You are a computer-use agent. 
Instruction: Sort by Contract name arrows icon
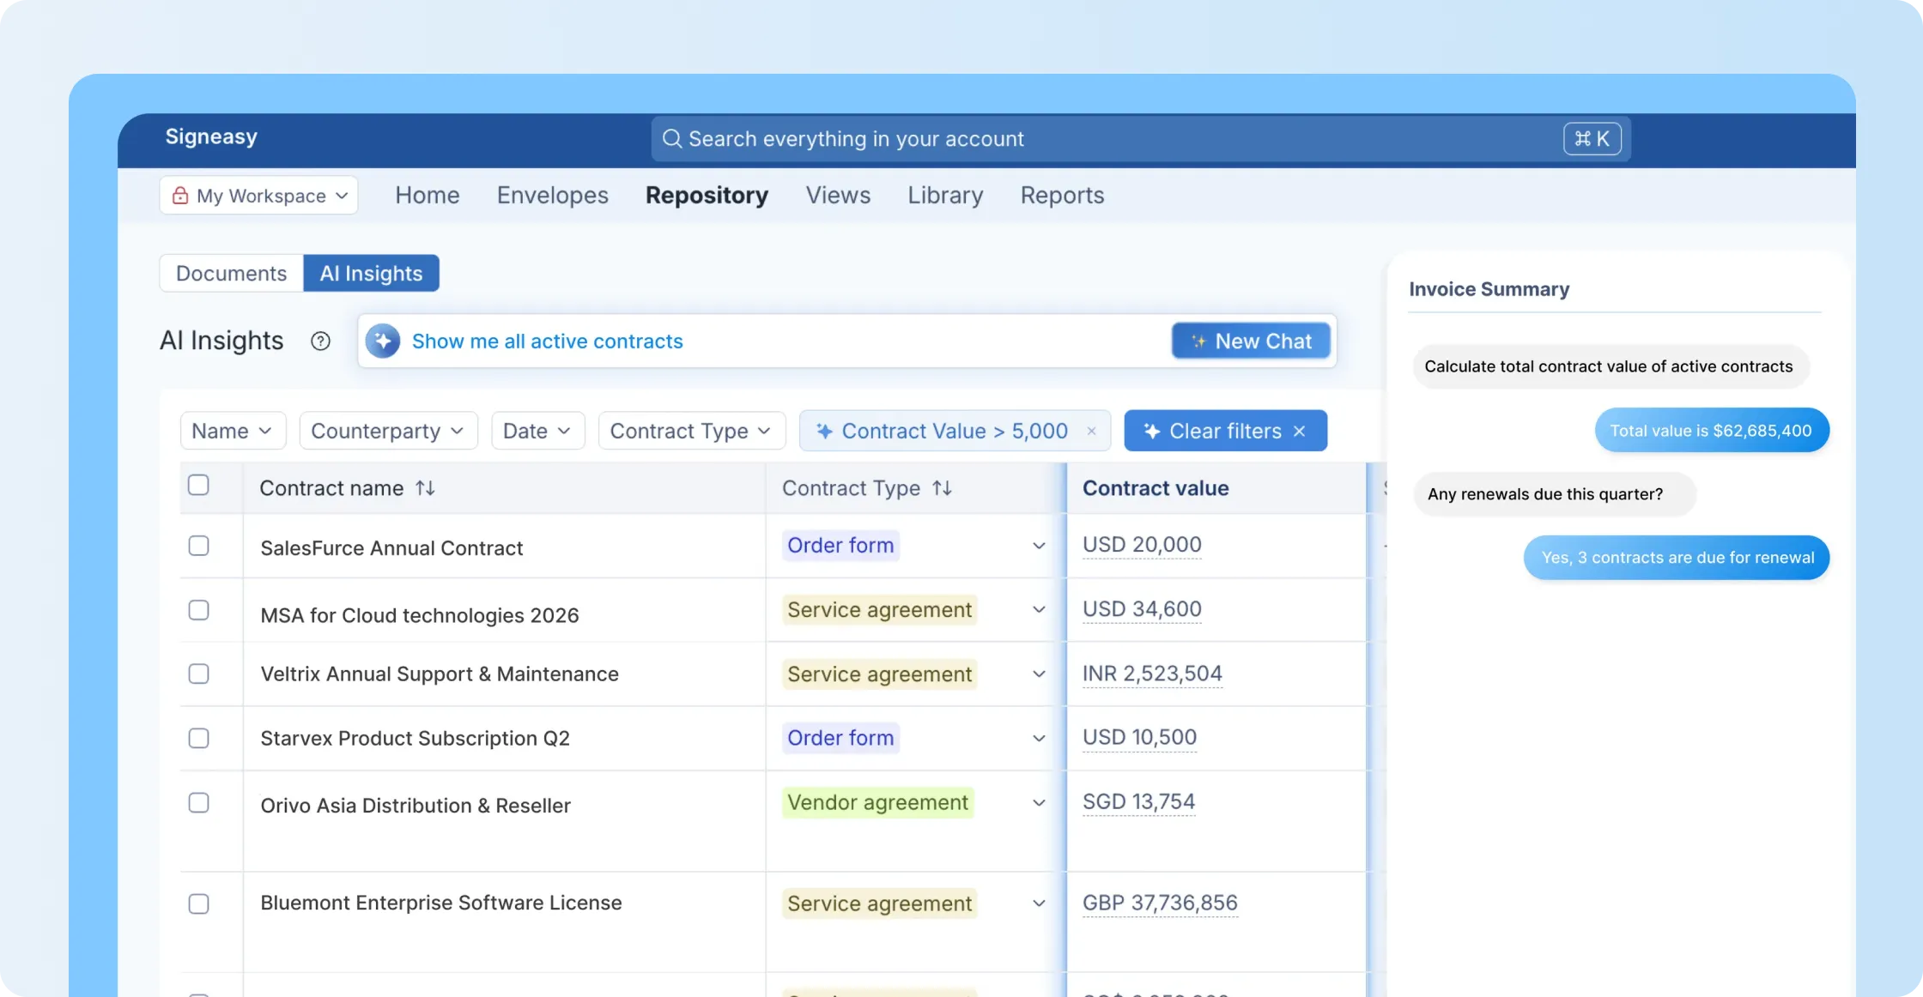coord(425,488)
